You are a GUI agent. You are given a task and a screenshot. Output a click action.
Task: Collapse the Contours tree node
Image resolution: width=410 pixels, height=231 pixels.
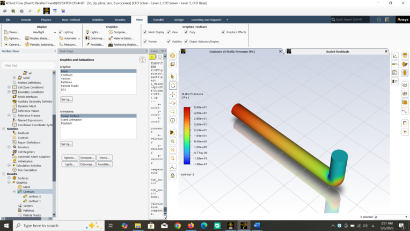click(x=14, y=191)
